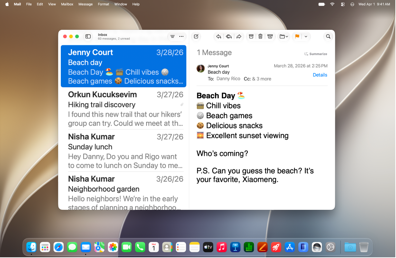Expand the Cc '& 3 more' recipients
Viewport: 396px width, 258px height.
click(262, 79)
